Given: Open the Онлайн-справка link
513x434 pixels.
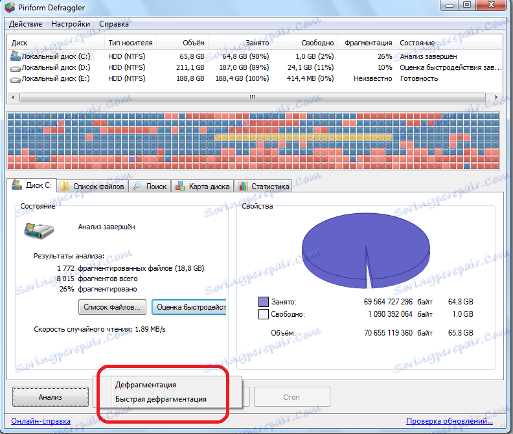Looking at the screenshot, I should point(41,421).
